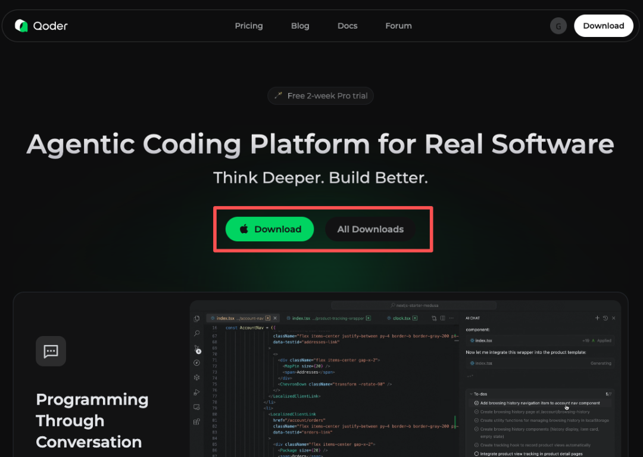643x457 pixels.
Task: Click the 'const AccountNav' line 16
Action: tap(251, 328)
